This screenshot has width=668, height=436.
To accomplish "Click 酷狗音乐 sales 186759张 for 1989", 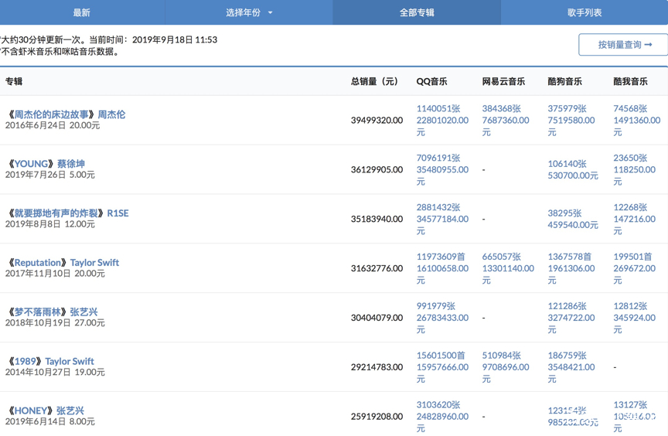I will click(567, 356).
